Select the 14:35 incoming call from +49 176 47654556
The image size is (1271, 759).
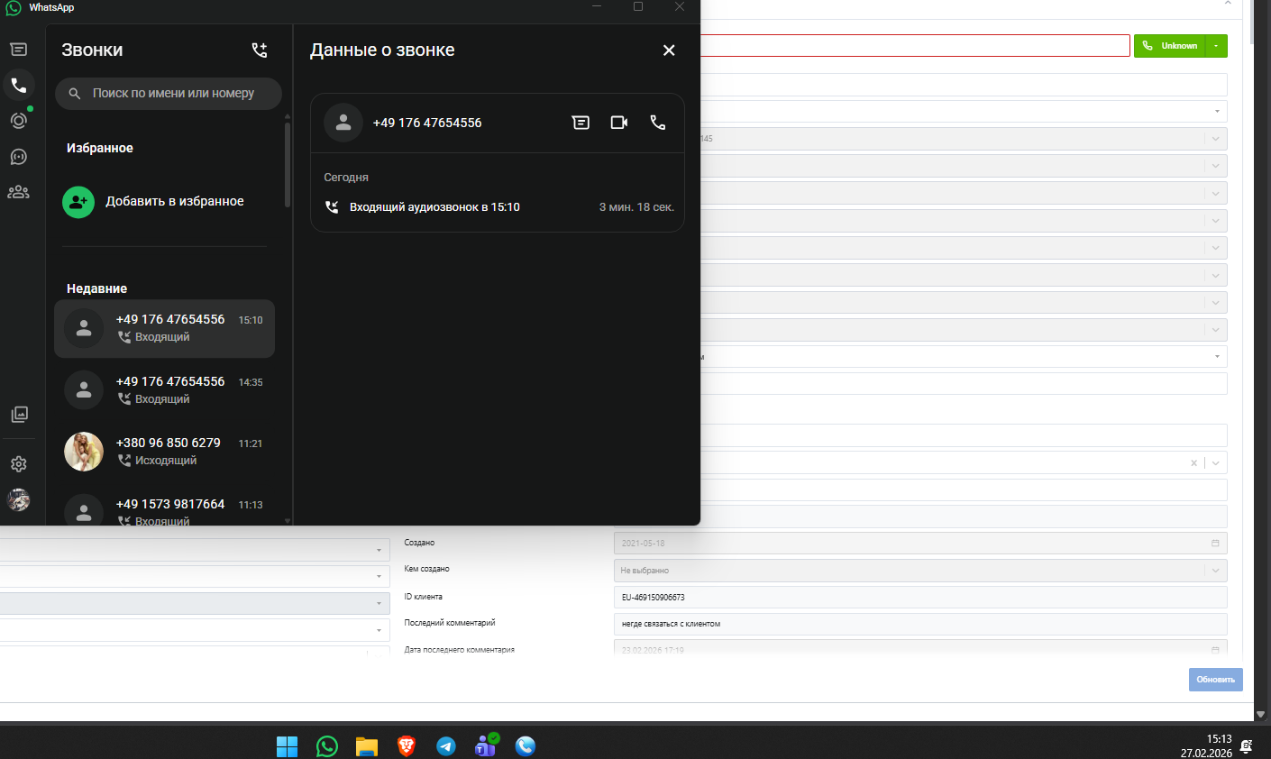click(x=165, y=390)
